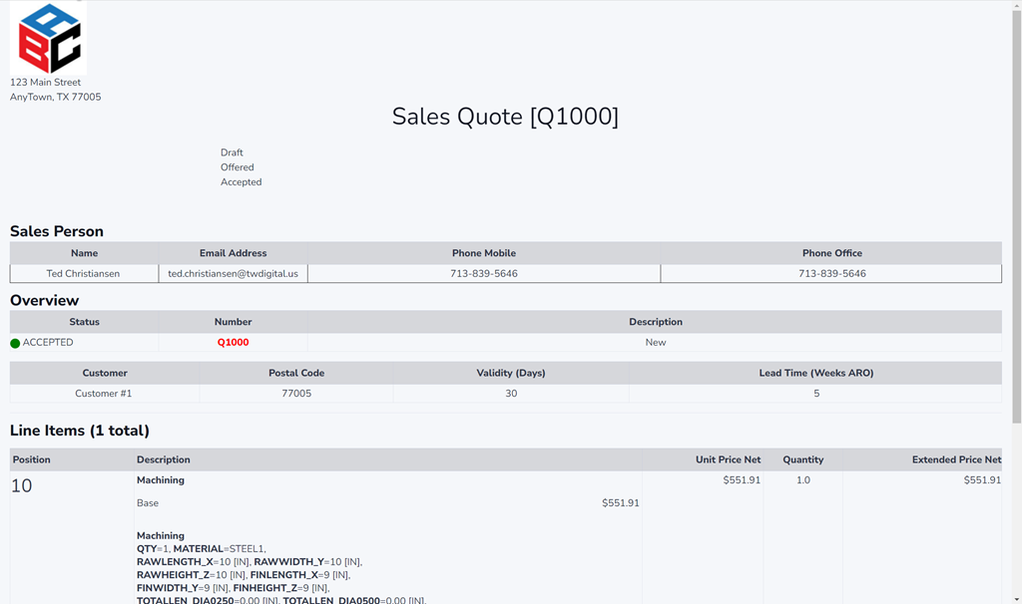Screen dimensions: 1022x604
Task: Click the Sales Quote [Q1000] title
Action: (x=505, y=117)
